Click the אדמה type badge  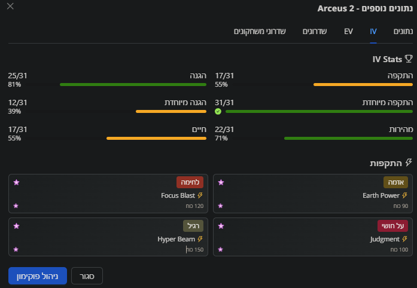click(395, 182)
